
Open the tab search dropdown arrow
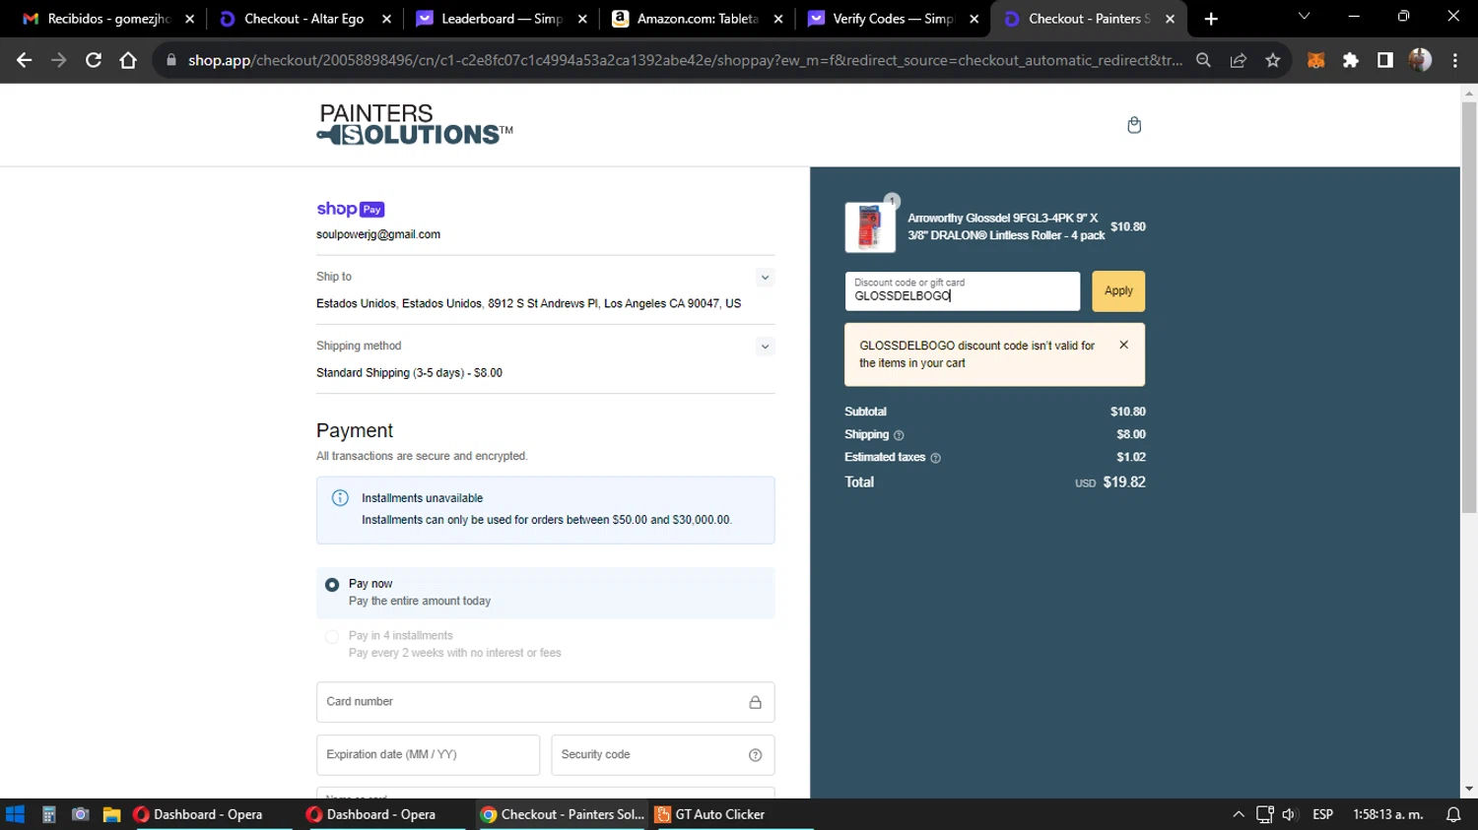click(1304, 17)
